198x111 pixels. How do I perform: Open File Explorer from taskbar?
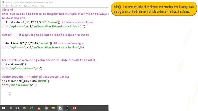53,108
